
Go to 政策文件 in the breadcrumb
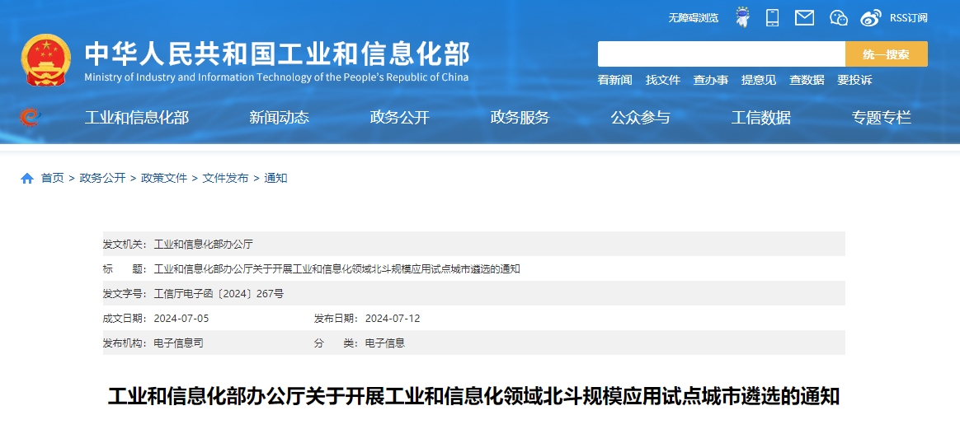164,179
